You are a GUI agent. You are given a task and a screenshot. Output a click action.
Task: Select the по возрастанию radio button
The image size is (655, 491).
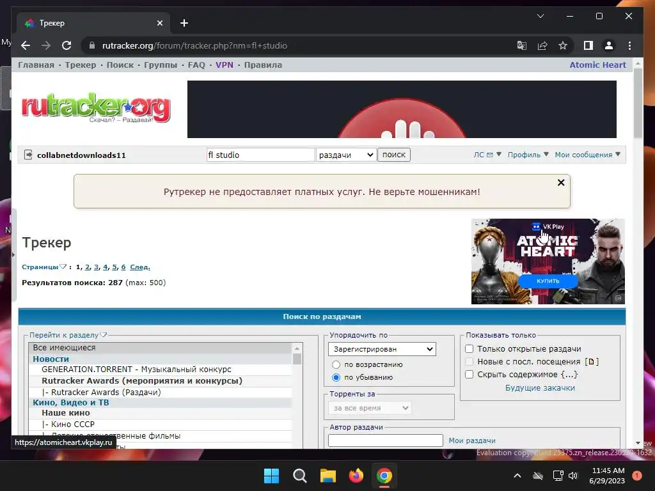click(336, 364)
